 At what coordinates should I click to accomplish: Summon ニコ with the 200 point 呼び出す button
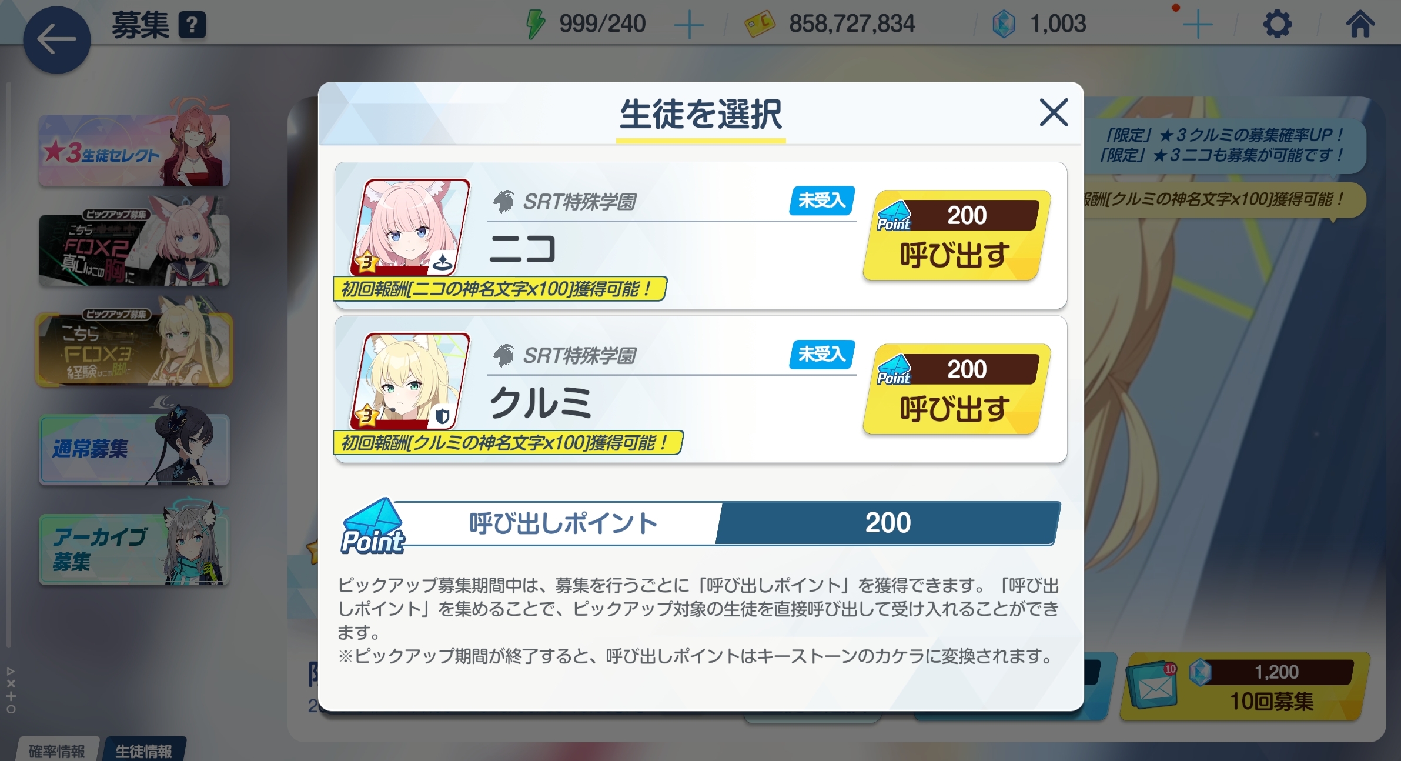[957, 235]
